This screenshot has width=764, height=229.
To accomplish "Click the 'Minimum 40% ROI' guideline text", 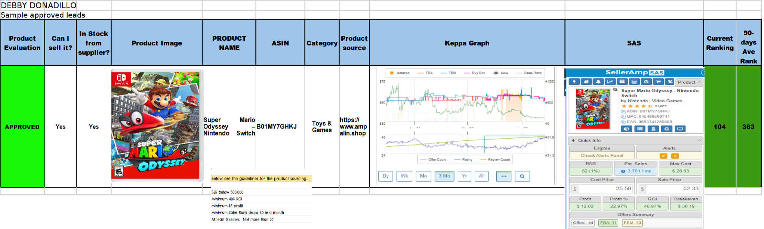I will [x=227, y=199].
